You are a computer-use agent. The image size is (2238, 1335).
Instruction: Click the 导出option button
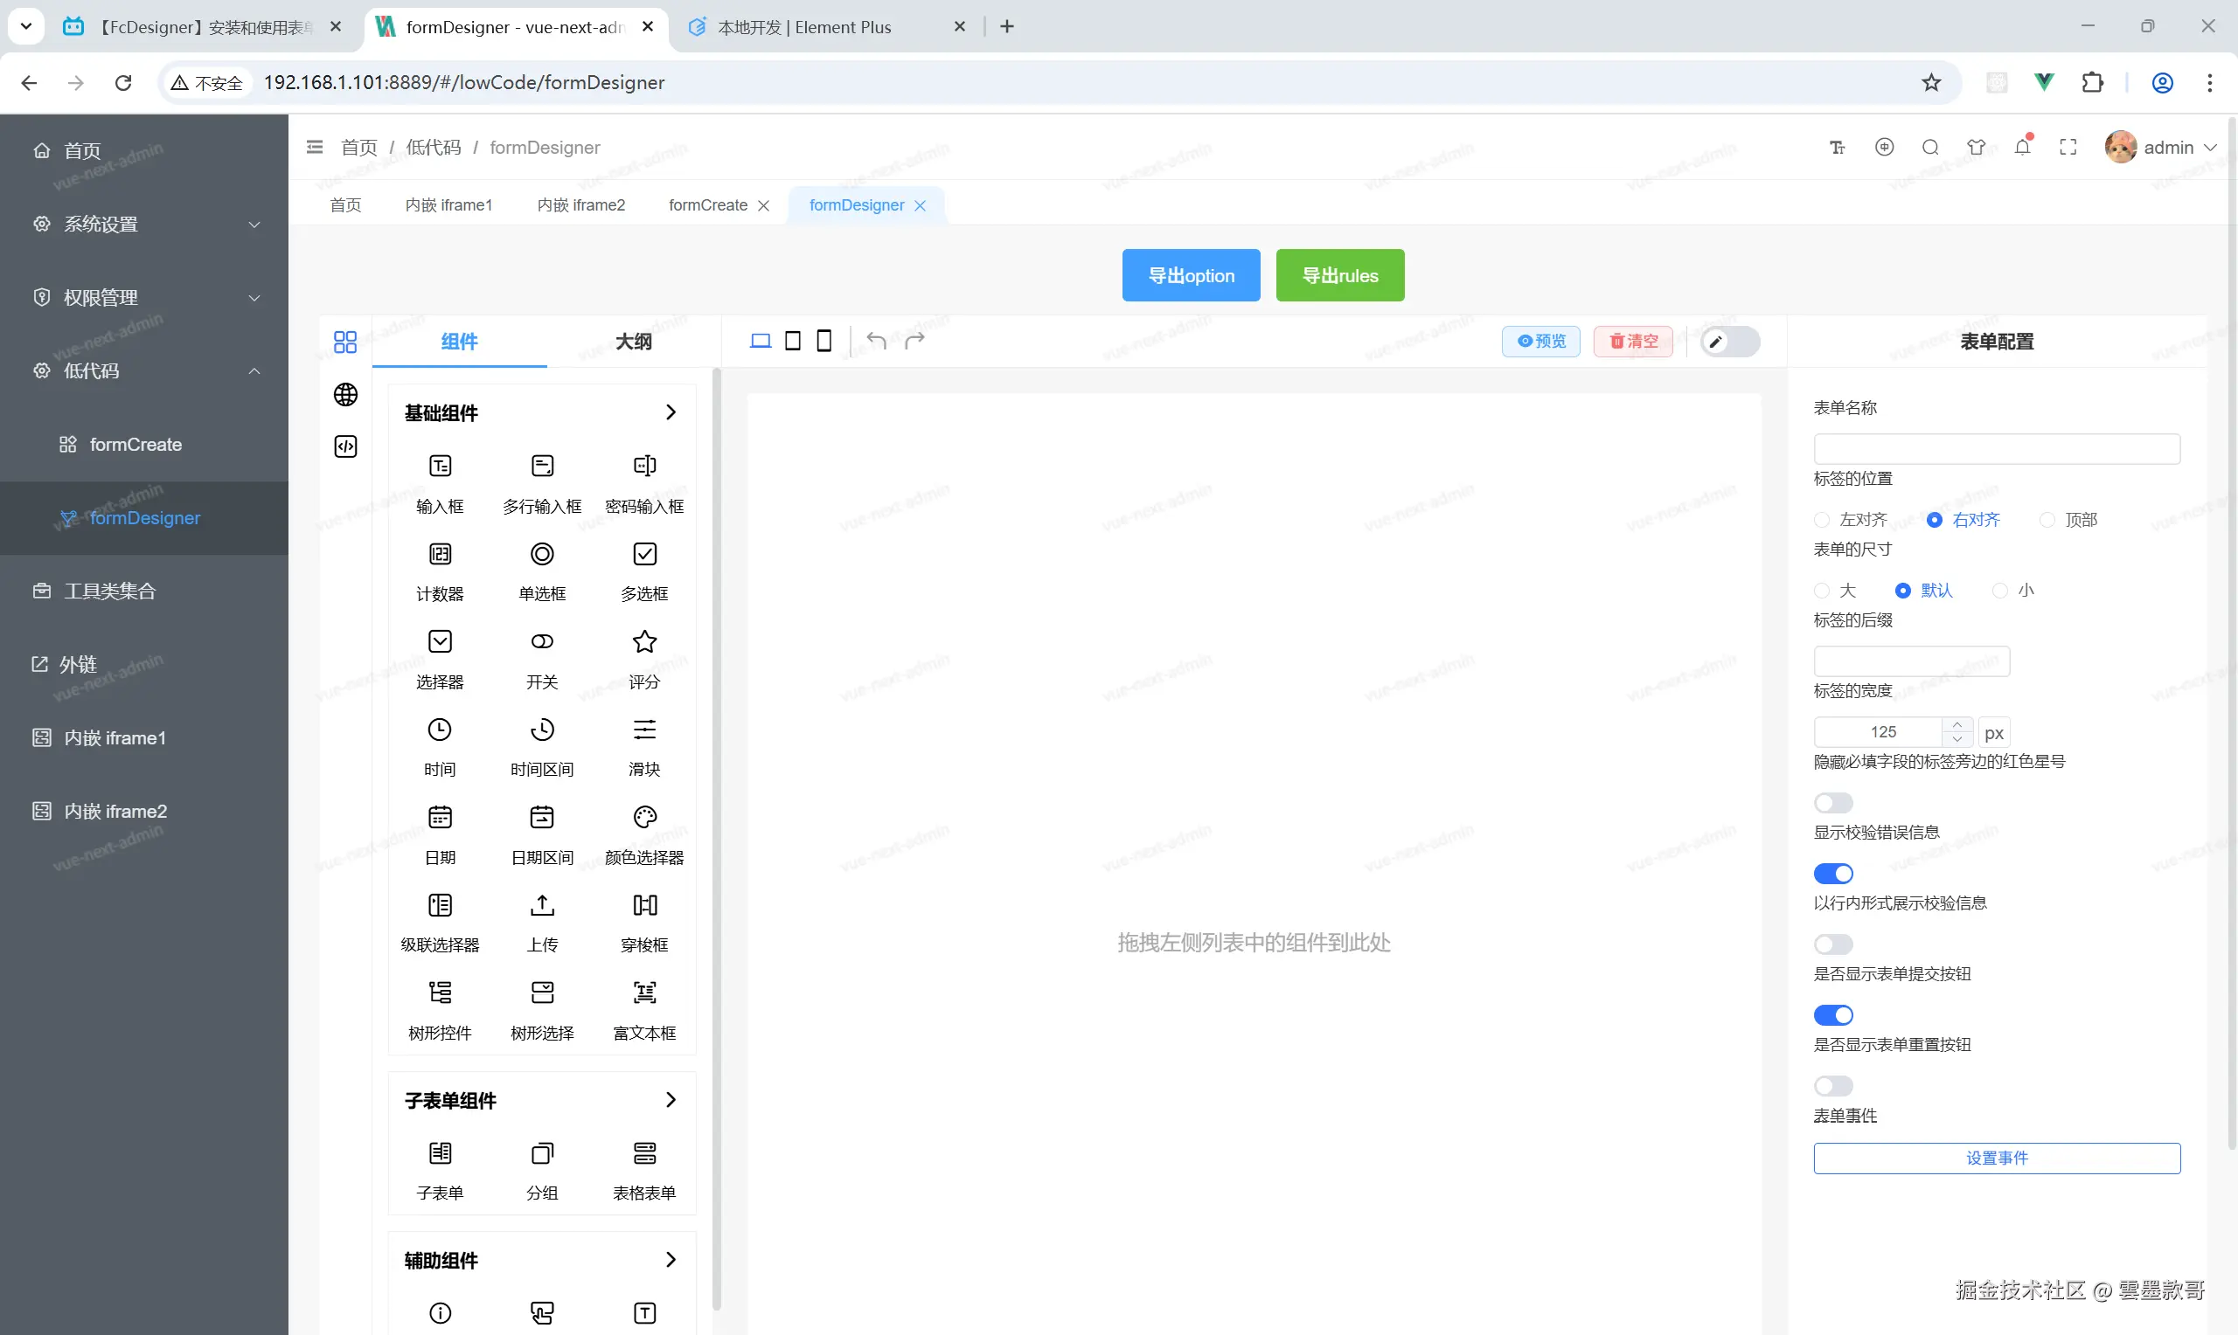[x=1190, y=275]
